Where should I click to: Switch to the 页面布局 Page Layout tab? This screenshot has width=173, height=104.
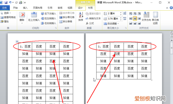coord(37,8)
